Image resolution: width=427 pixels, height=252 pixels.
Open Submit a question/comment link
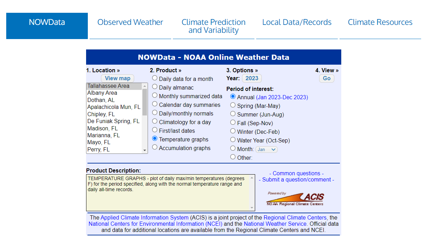tap(296, 179)
